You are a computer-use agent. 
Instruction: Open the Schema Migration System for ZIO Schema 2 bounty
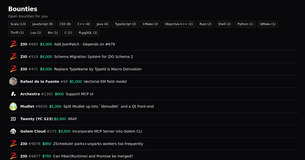click(x=94, y=57)
